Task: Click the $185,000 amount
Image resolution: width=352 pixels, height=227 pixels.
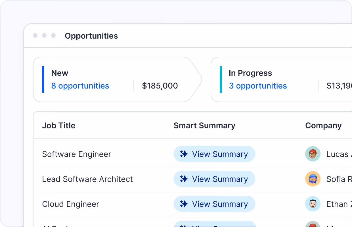Action: click(x=160, y=86)
